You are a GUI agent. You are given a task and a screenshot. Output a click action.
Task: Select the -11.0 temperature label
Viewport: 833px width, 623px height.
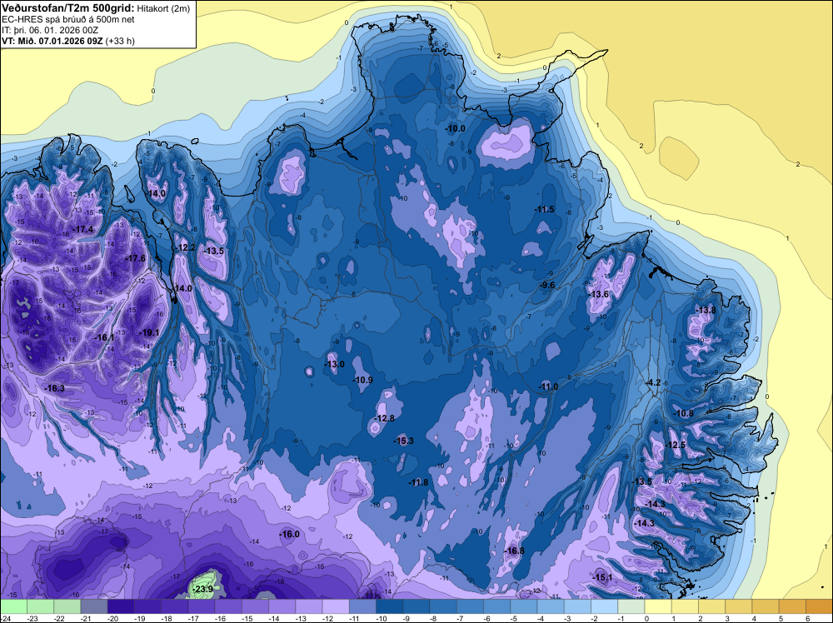[549, 386]
